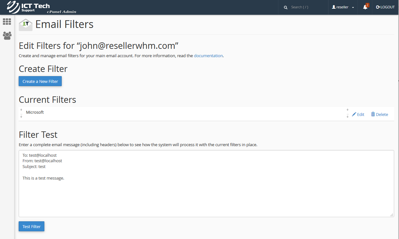
Task: Run the Test Filter button
Action: (32, 226)
